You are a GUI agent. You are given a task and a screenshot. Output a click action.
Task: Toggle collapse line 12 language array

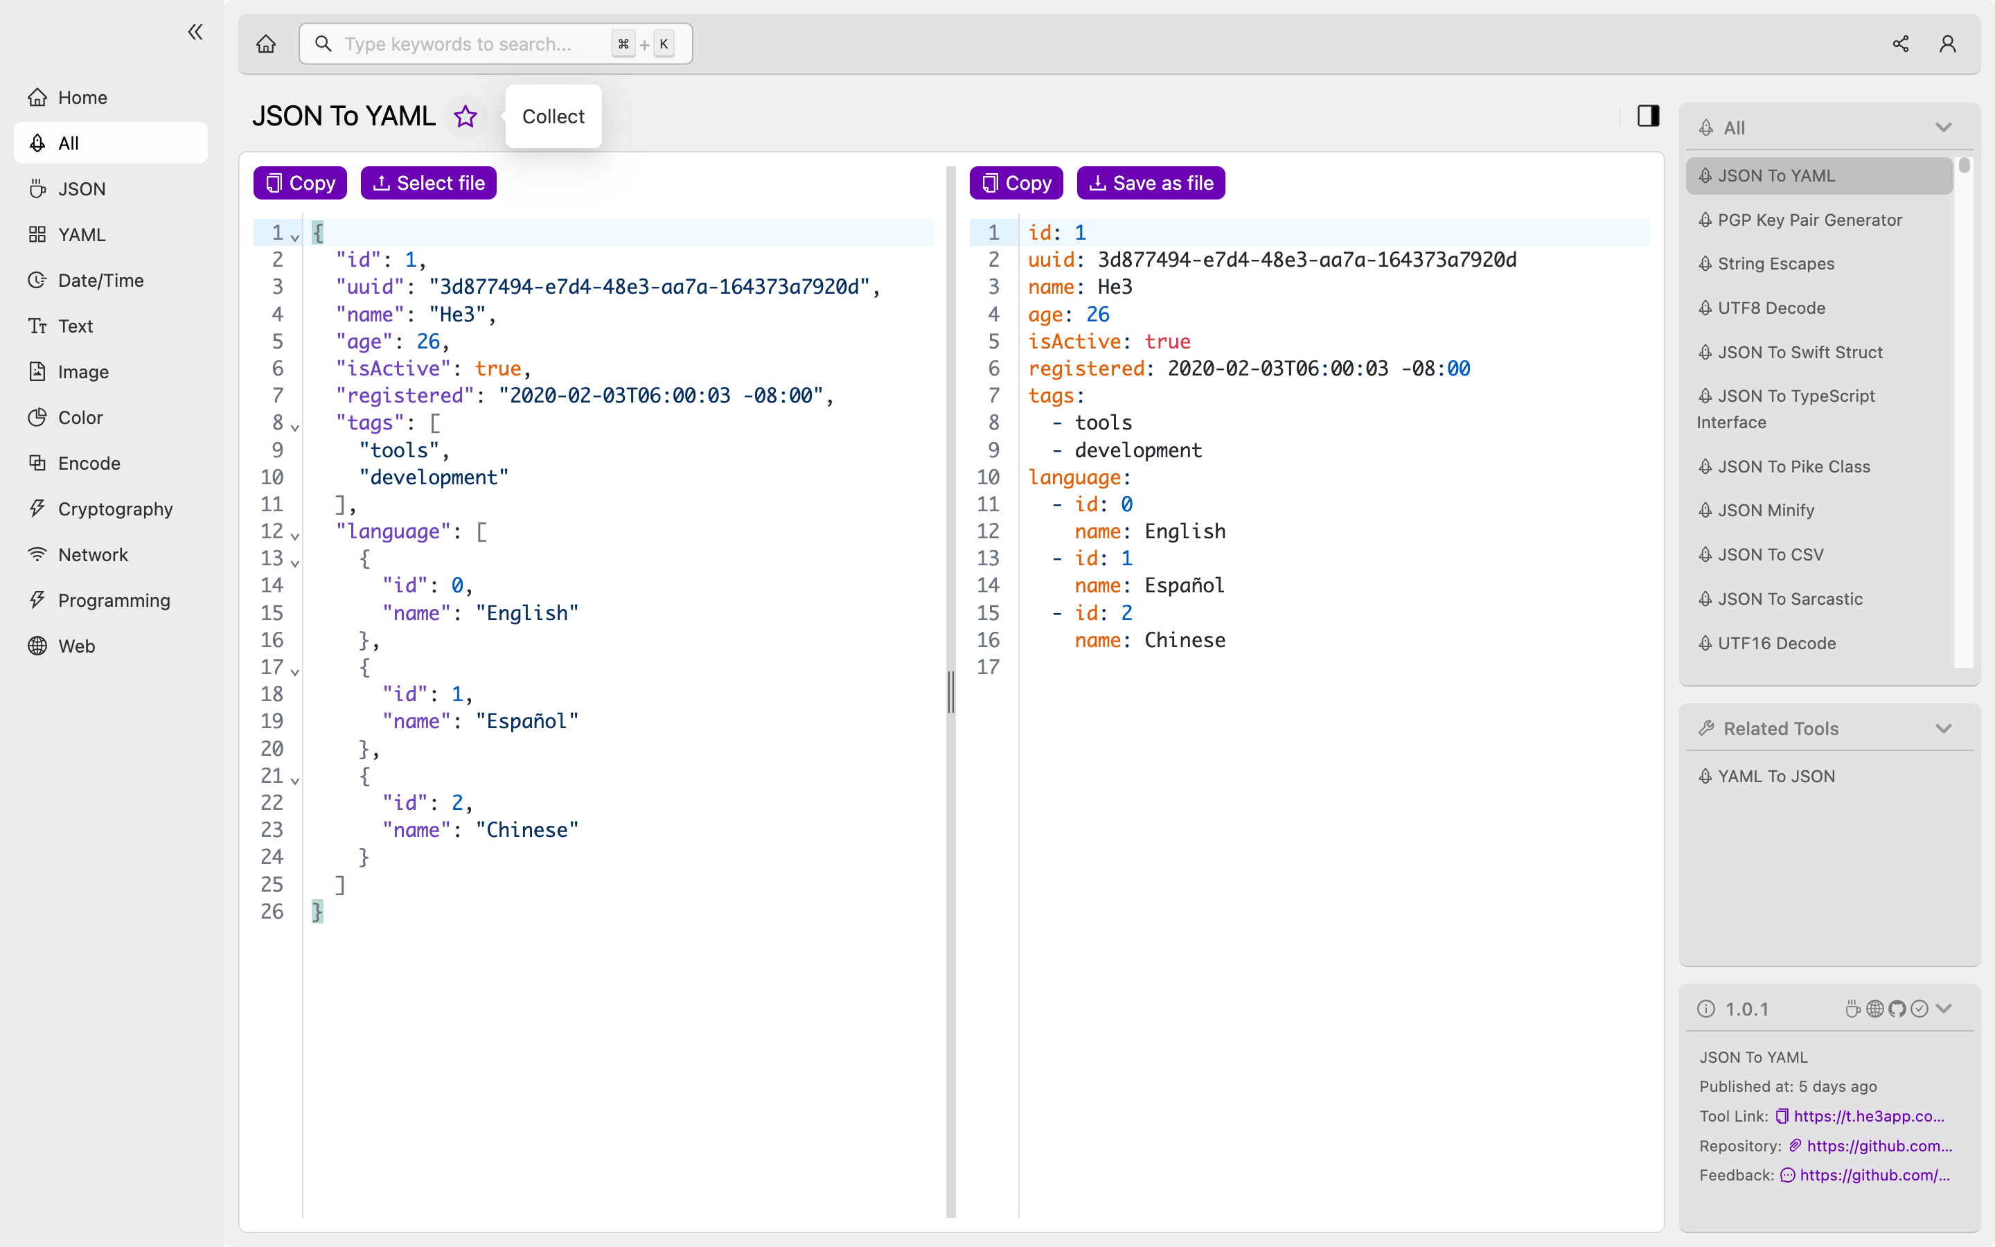click(294, 531)
